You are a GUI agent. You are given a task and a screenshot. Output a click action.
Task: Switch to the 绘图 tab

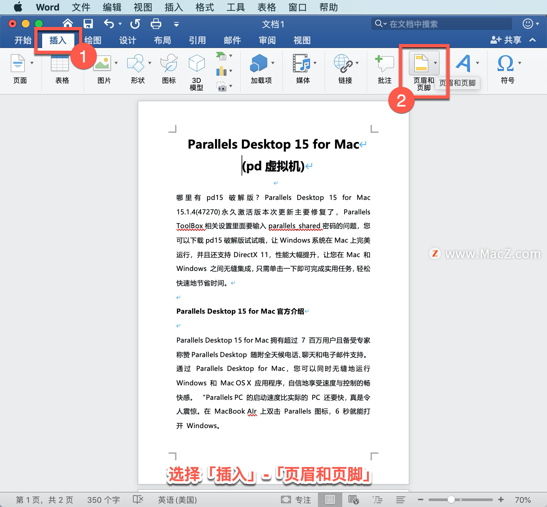pyautogui.click(x=93, y=40)
